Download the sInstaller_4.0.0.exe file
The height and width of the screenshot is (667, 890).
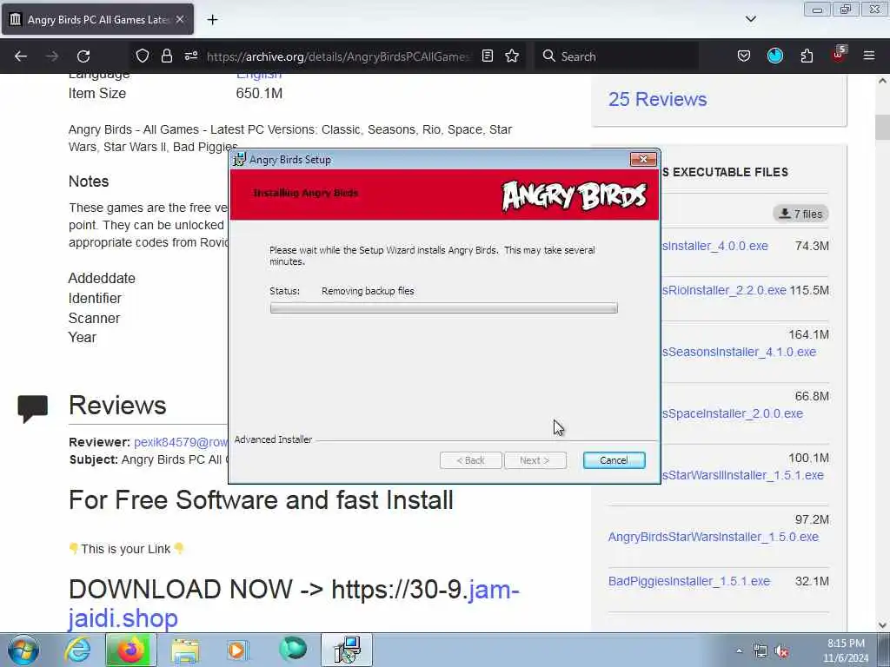715,246
